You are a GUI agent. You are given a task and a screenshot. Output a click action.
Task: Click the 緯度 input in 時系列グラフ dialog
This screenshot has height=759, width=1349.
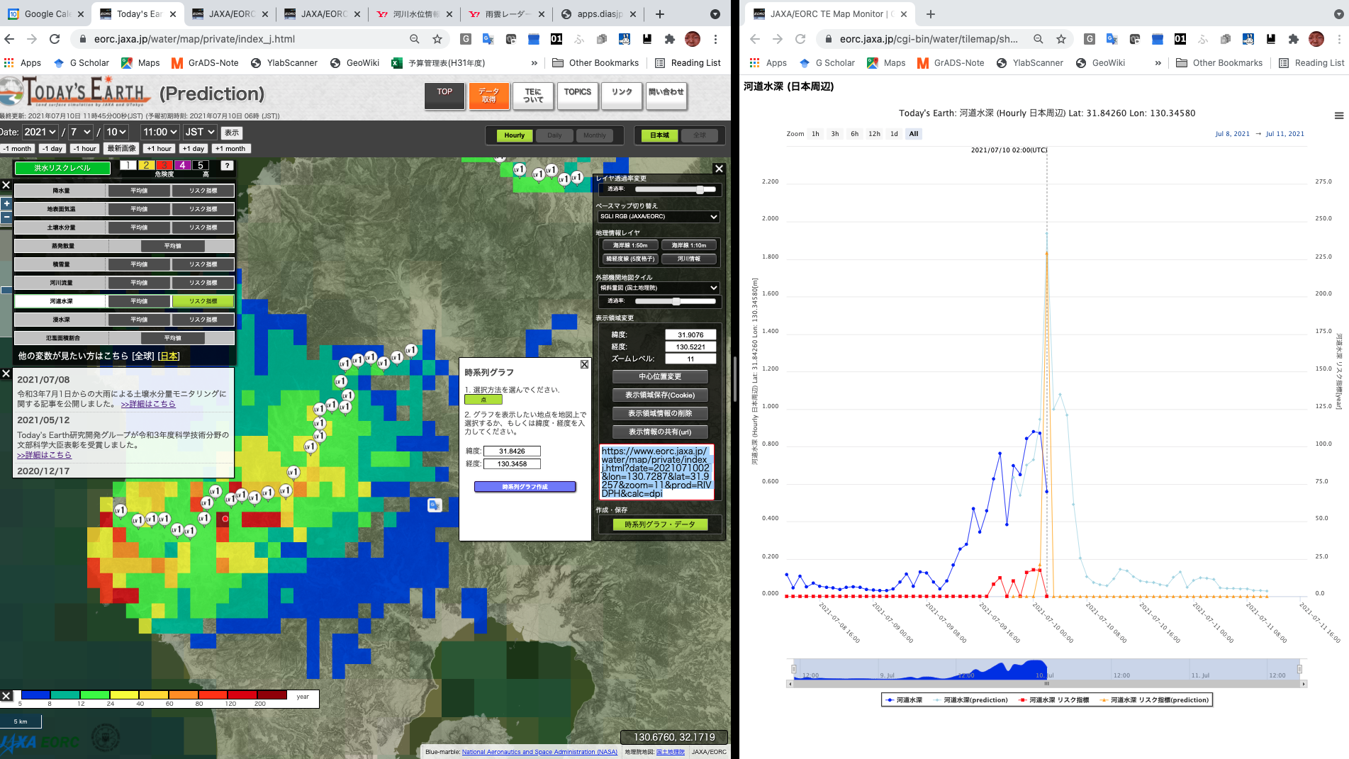point(513,451)
